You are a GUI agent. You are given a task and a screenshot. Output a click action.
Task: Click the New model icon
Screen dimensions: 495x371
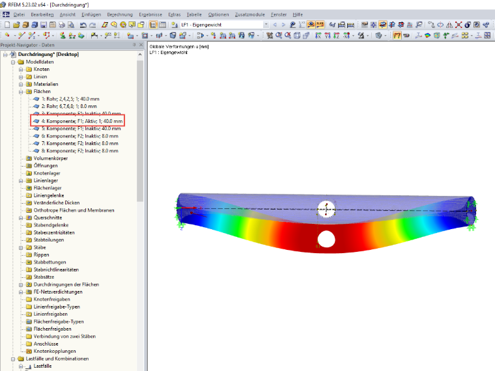coord(7,25)
